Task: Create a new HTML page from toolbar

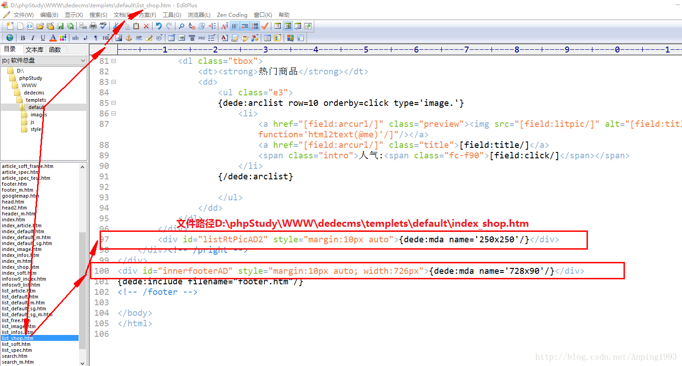Action: 30,26
